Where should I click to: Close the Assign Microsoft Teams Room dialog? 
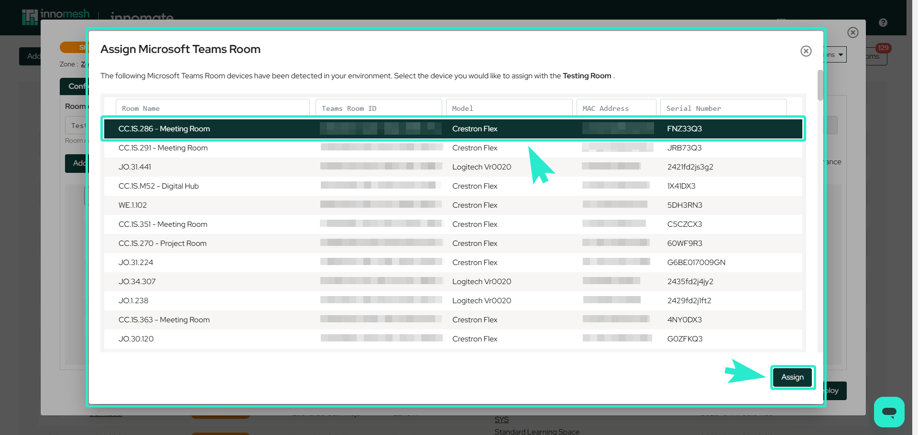806,51
